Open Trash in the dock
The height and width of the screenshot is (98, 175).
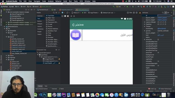(x=168, y=95)
